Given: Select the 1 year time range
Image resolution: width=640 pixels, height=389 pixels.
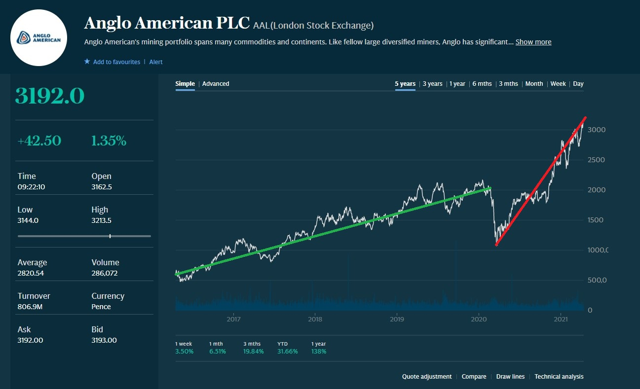Looking at the screenshot, I should [457, 84].
